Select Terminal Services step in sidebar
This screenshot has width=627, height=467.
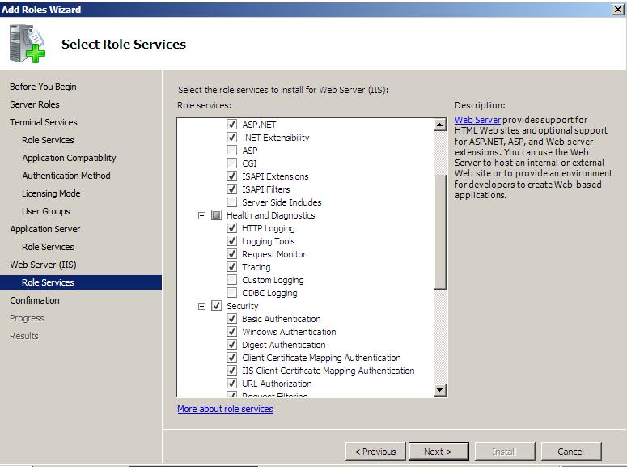click(x=44, y=122)
